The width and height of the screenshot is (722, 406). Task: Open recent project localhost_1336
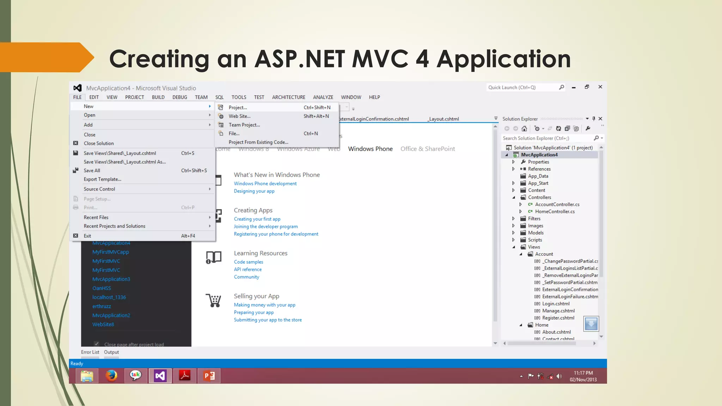coord(109,297)
